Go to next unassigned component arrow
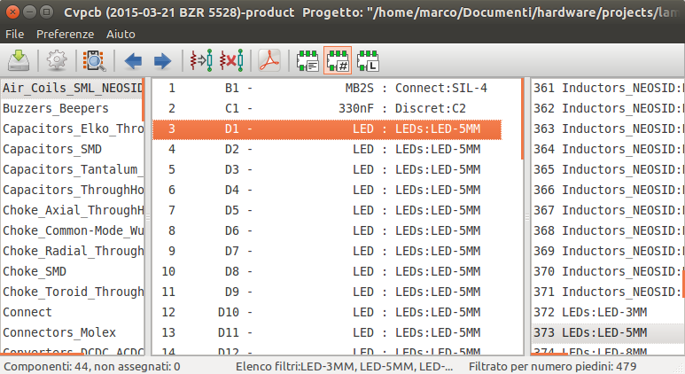The width and height of the screenshot is (685, 374). [162, 61]
